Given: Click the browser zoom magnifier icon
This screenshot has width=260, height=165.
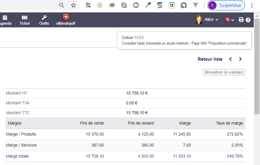Looking at the screenshot, I should click(x=62, y=5).
